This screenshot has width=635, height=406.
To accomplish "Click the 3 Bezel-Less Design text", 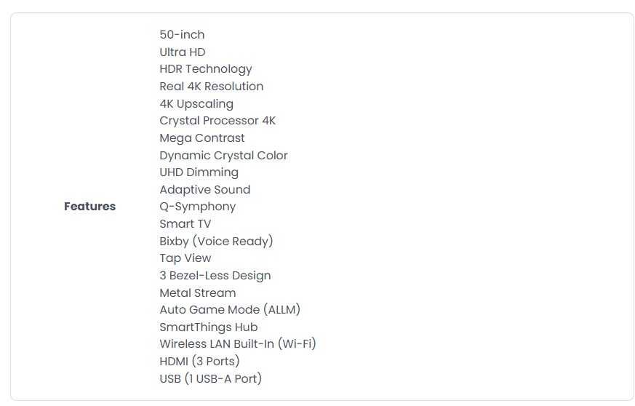I will pyautogui.click(x=215, y=276).
